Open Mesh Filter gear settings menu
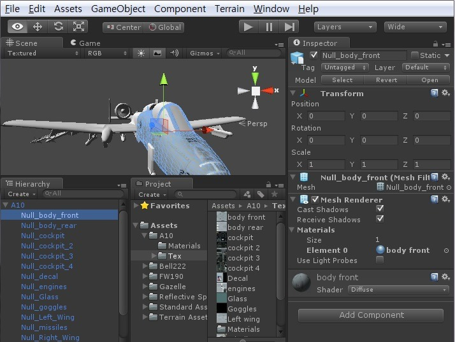This screenshot has width=455, height=342. 445,176
